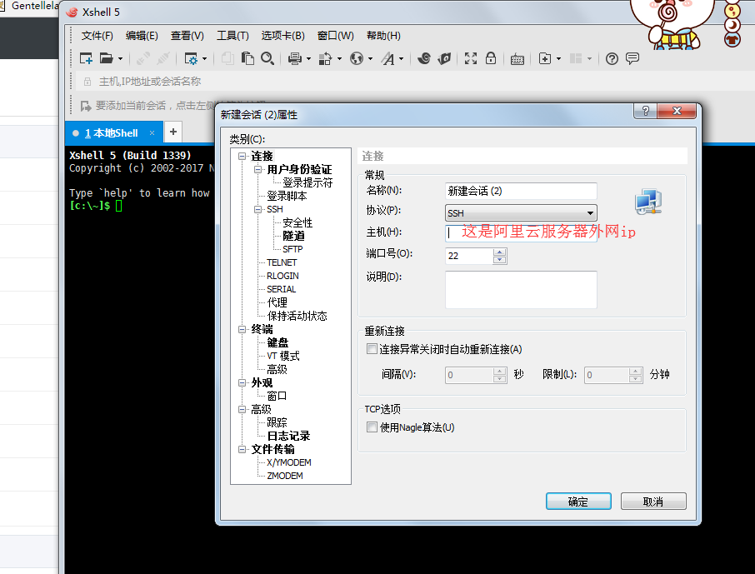Click the chat feedback bubble icon
Image resolution: width=755 pixels, height=574 pixels.
pos(632,59)
